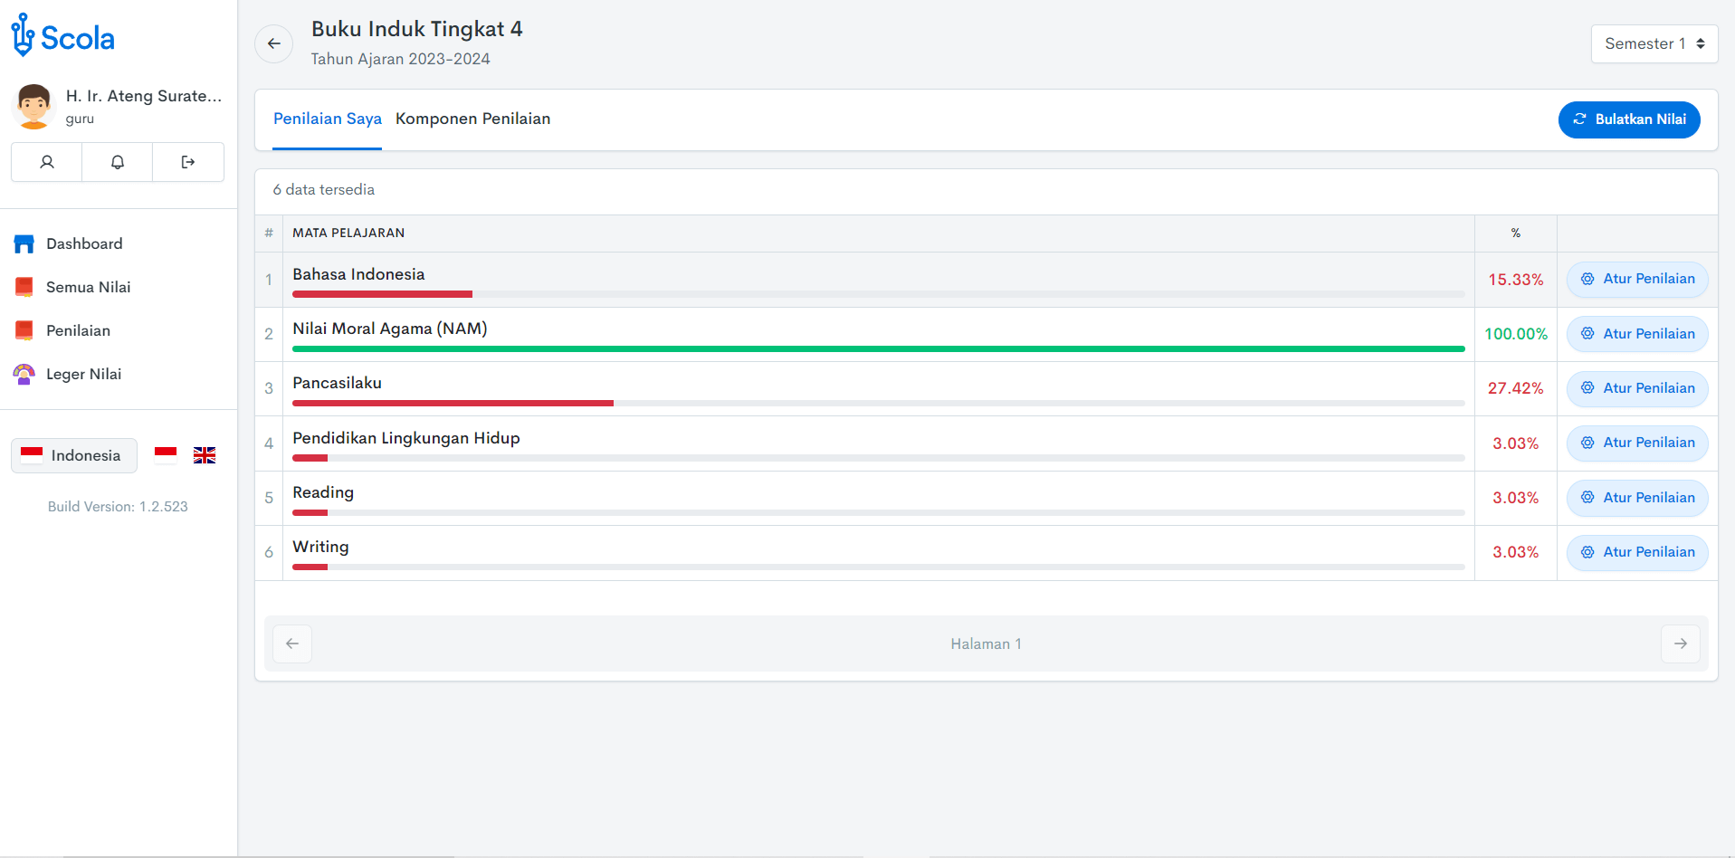Go to next page arrow
Image resolution: width=1735 pixels, height=858 pixels.
click(x=1680, y=643)
